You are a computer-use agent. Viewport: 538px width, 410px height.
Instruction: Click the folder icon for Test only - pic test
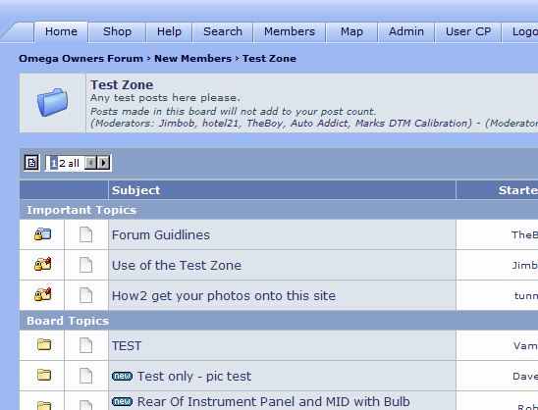(44, 375)
